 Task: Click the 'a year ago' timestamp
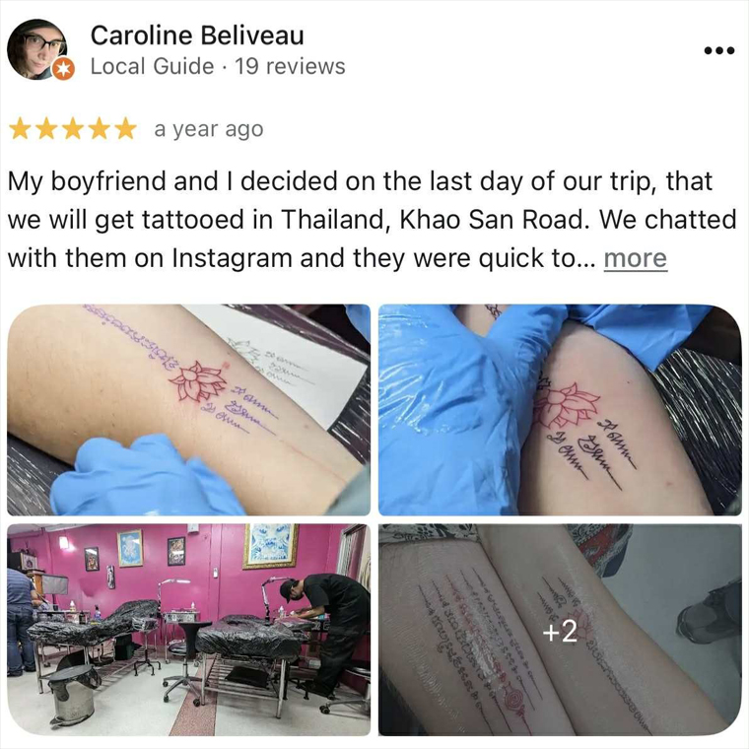tap(209, 129)
